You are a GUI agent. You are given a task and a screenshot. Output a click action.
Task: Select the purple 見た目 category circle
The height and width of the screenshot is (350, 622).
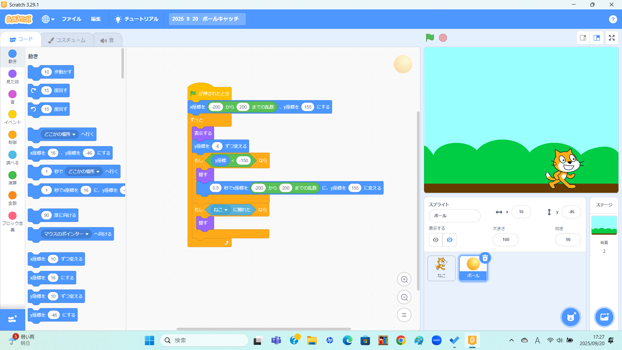tap(12, 74)
